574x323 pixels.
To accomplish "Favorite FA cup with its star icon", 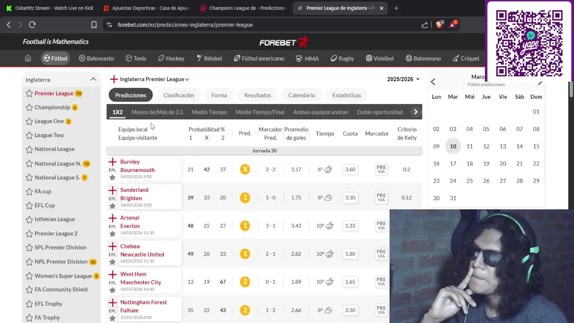I will click(x=29, y=191).
